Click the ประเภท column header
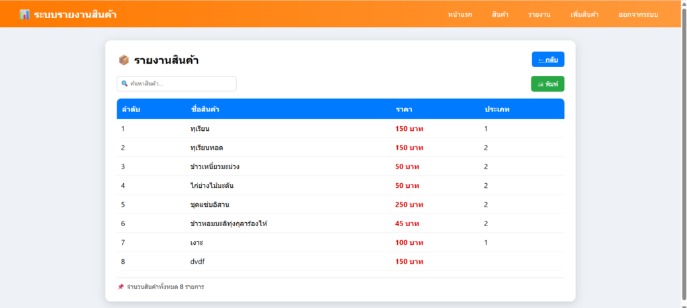Screen dimensions: 687x308 (x=497, y=109)
